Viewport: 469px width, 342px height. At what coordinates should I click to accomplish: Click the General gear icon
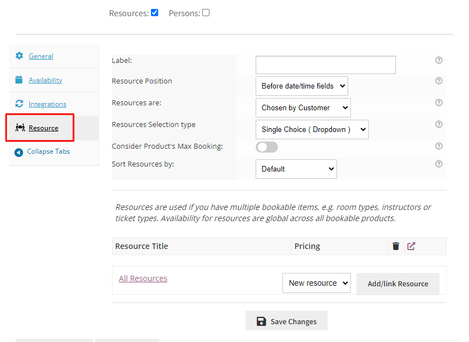coord(19,56)
